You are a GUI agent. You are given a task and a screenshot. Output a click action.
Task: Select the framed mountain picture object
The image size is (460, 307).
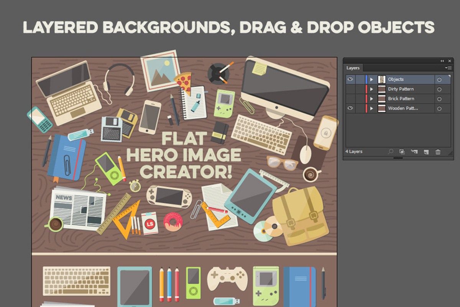click(160, 71)
